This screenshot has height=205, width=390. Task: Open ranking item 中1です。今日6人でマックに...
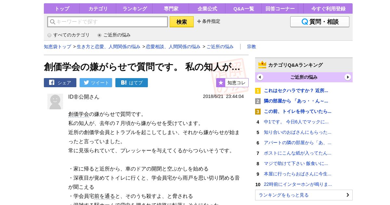pos(296,122)
